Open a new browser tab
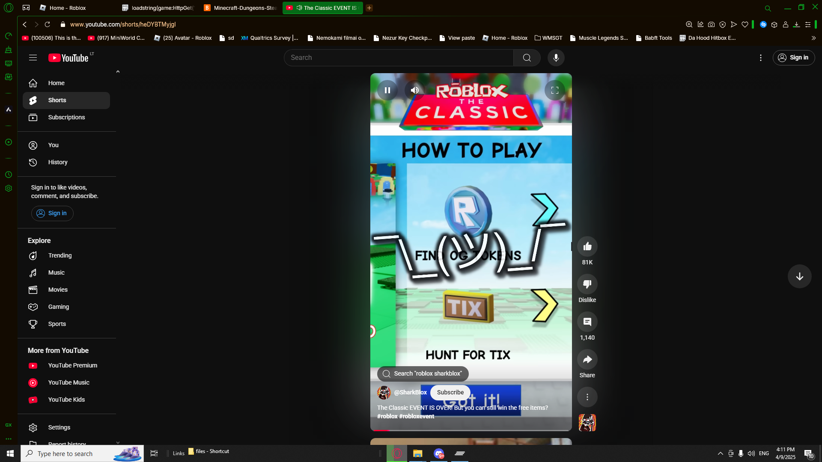 click(369, 8)
